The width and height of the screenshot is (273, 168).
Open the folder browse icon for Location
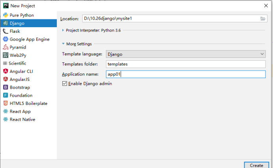(x=263, y=19)
